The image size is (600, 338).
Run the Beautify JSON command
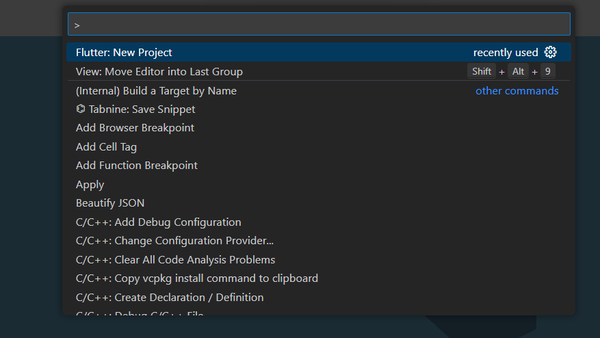pyautogui.click(x=110, y=203)
